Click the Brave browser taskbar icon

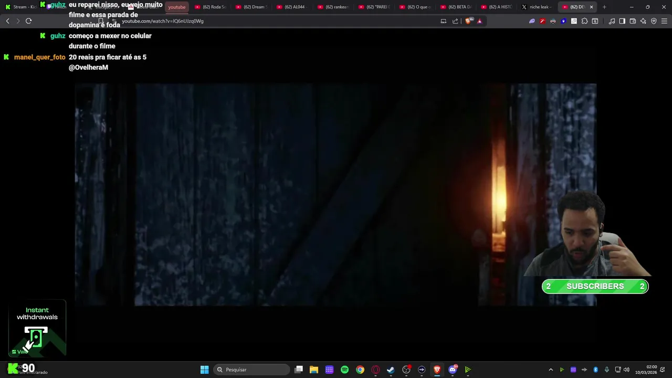pos(437,370)
